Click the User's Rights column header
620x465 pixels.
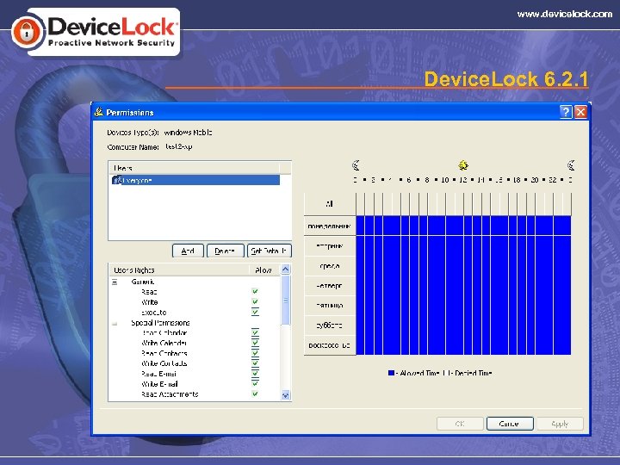[x=179, y=270]
